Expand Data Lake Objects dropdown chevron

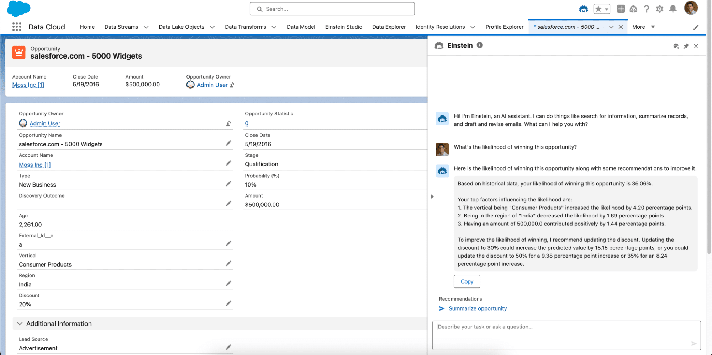212,27
